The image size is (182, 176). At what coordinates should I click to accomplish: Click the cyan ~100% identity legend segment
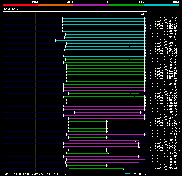click(162, 5)
